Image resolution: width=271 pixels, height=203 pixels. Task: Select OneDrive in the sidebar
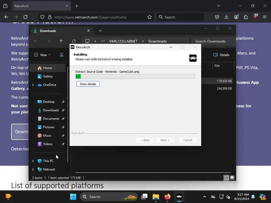[49, 85]
